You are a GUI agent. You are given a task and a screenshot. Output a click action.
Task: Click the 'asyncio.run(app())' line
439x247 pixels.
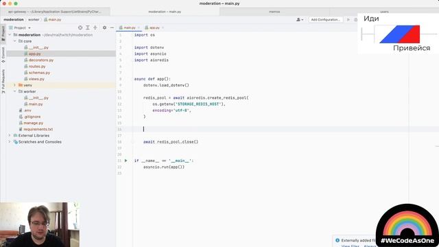(x=164, y=167)
